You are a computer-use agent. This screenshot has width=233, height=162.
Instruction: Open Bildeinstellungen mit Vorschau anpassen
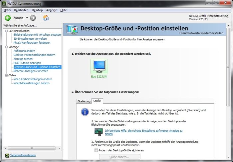tap(37, 35)
